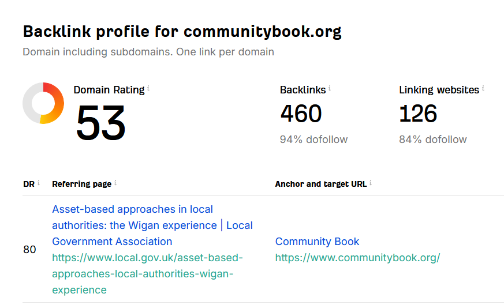Click the Referring page column header
Screen dimensions: 504x305
81,184
